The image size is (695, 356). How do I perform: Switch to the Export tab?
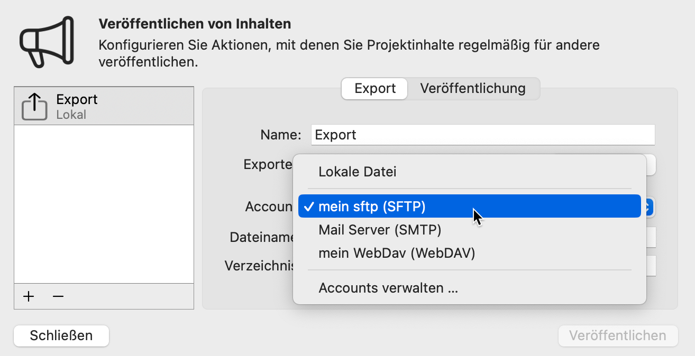[x=374, y=89]
